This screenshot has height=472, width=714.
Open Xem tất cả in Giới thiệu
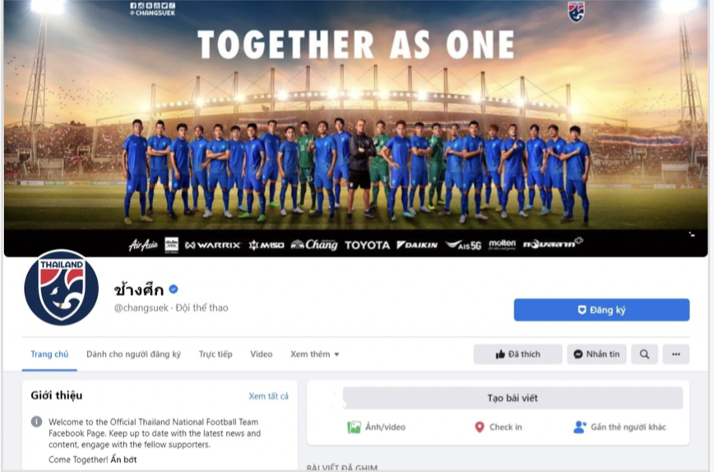point(268,396)
